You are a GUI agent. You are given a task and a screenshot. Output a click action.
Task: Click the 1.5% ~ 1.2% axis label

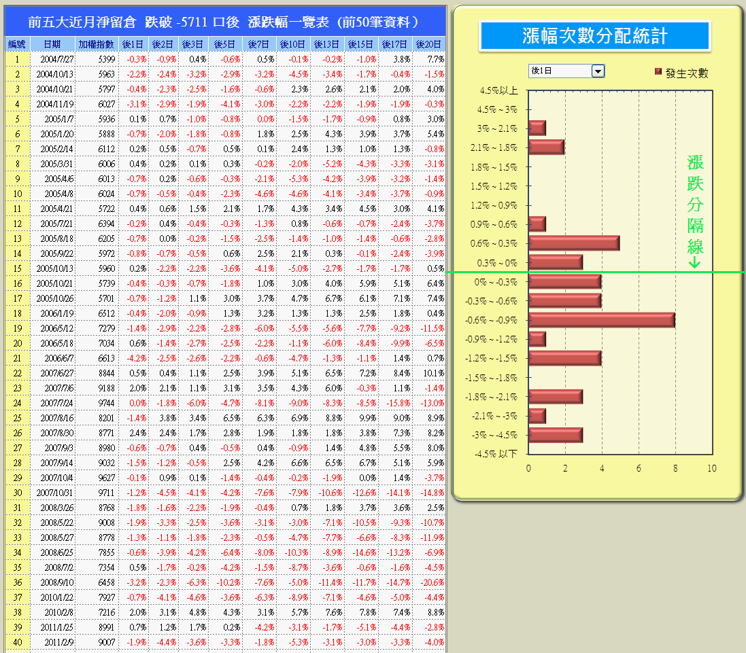pyautogui.click(x=494, y=186)
